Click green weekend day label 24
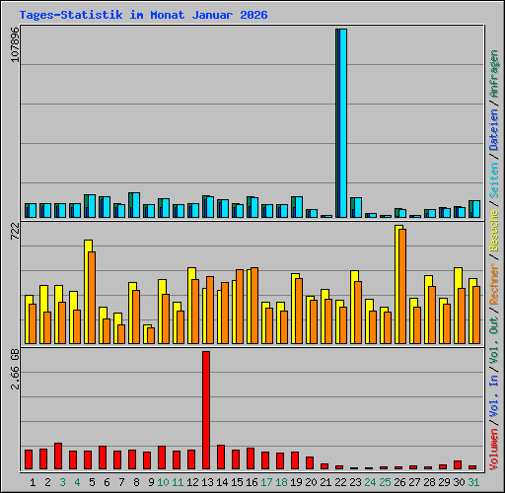The height and width of the screenshot is (493, 505). click(370, 482)
